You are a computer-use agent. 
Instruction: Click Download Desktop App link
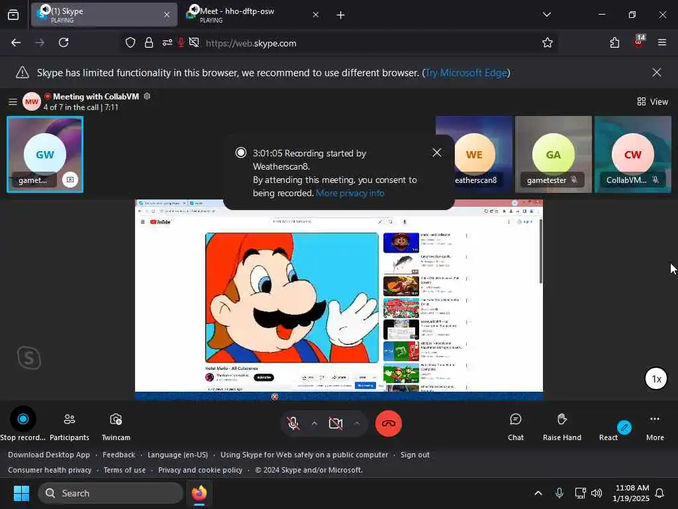point(49,455)
